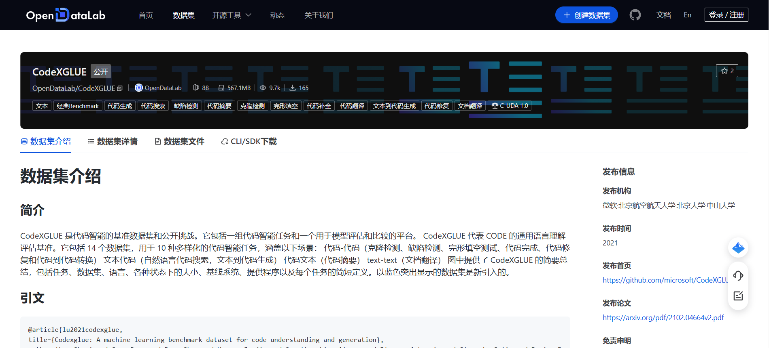Image resolution: width=769 pixels, height=348 pixels.
Task: Copy the OpenDataLab/CodeXGLUE path icon
Action: (119, 88)
